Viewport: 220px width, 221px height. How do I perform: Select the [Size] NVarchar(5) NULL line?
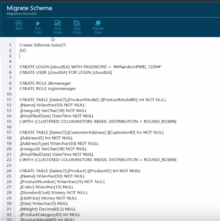tap(44, 203)
